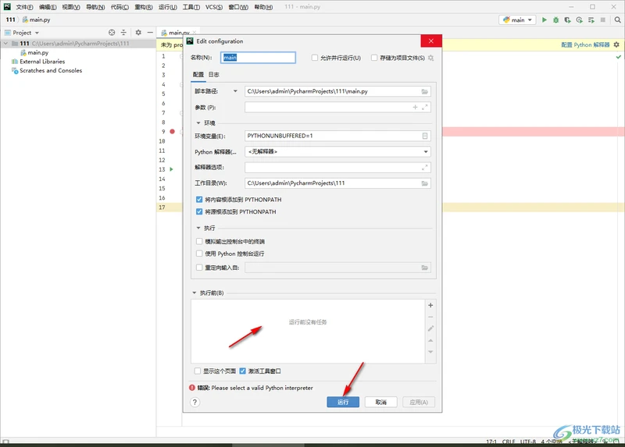Click the plus icon in parameters field
625x447 pixels.
(415, 107)
